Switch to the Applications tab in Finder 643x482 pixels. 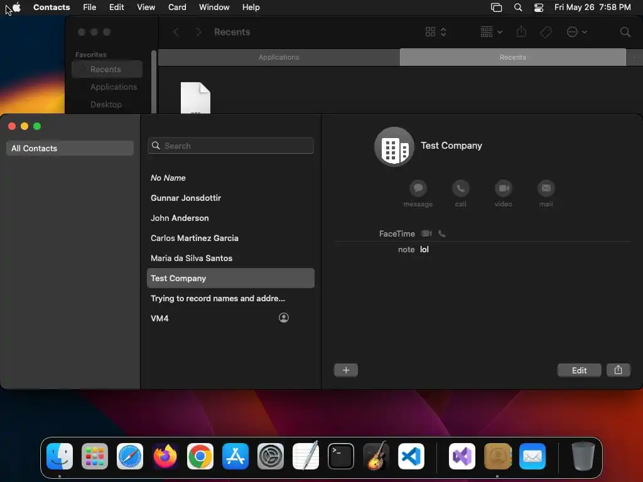click(x=279, y=57)
